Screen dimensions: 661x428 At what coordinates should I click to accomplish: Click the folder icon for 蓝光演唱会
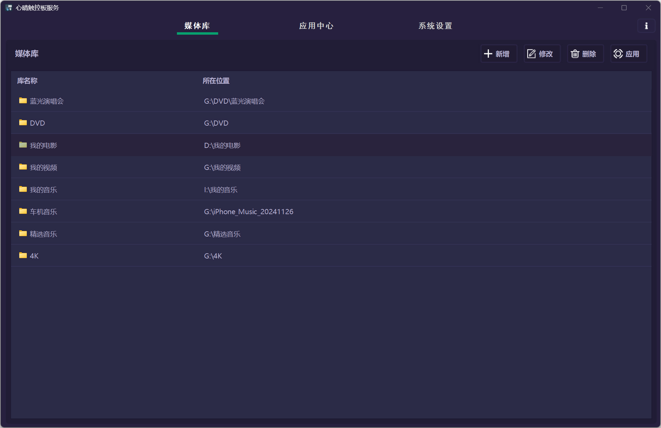coord(23,101)
